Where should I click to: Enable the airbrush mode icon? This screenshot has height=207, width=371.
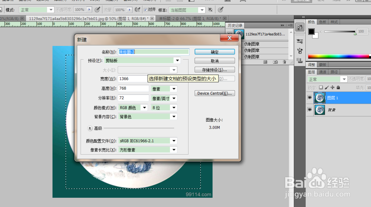pos(137,10)
